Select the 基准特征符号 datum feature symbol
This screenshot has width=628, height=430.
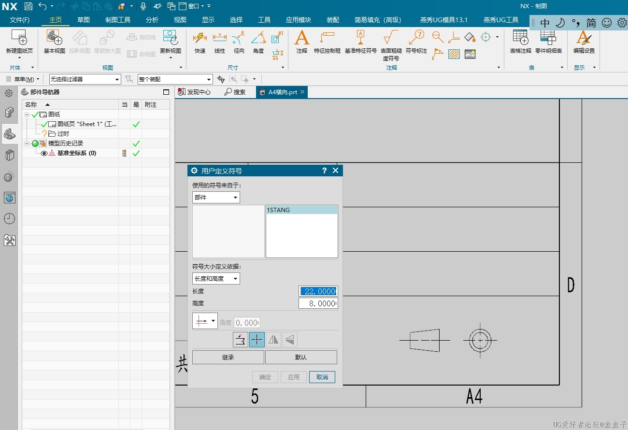coord(360,42)
